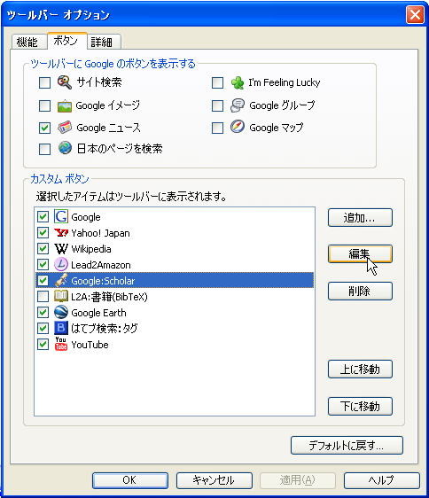429x498 pixels.
Task: Uncheck the Google ニュース checkbox
Action: pyautogui.click(x=44, y=128)
